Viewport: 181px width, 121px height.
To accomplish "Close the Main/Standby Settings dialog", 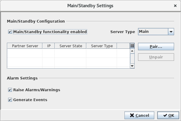I will coord(175,5).
